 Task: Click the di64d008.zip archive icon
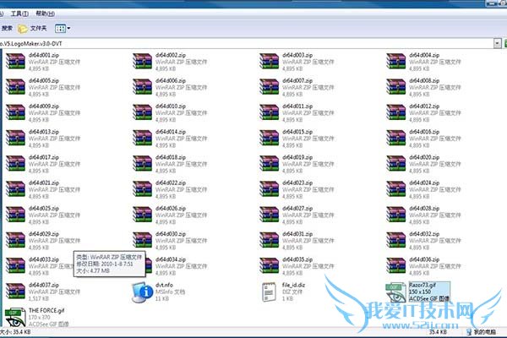(395, 87)
